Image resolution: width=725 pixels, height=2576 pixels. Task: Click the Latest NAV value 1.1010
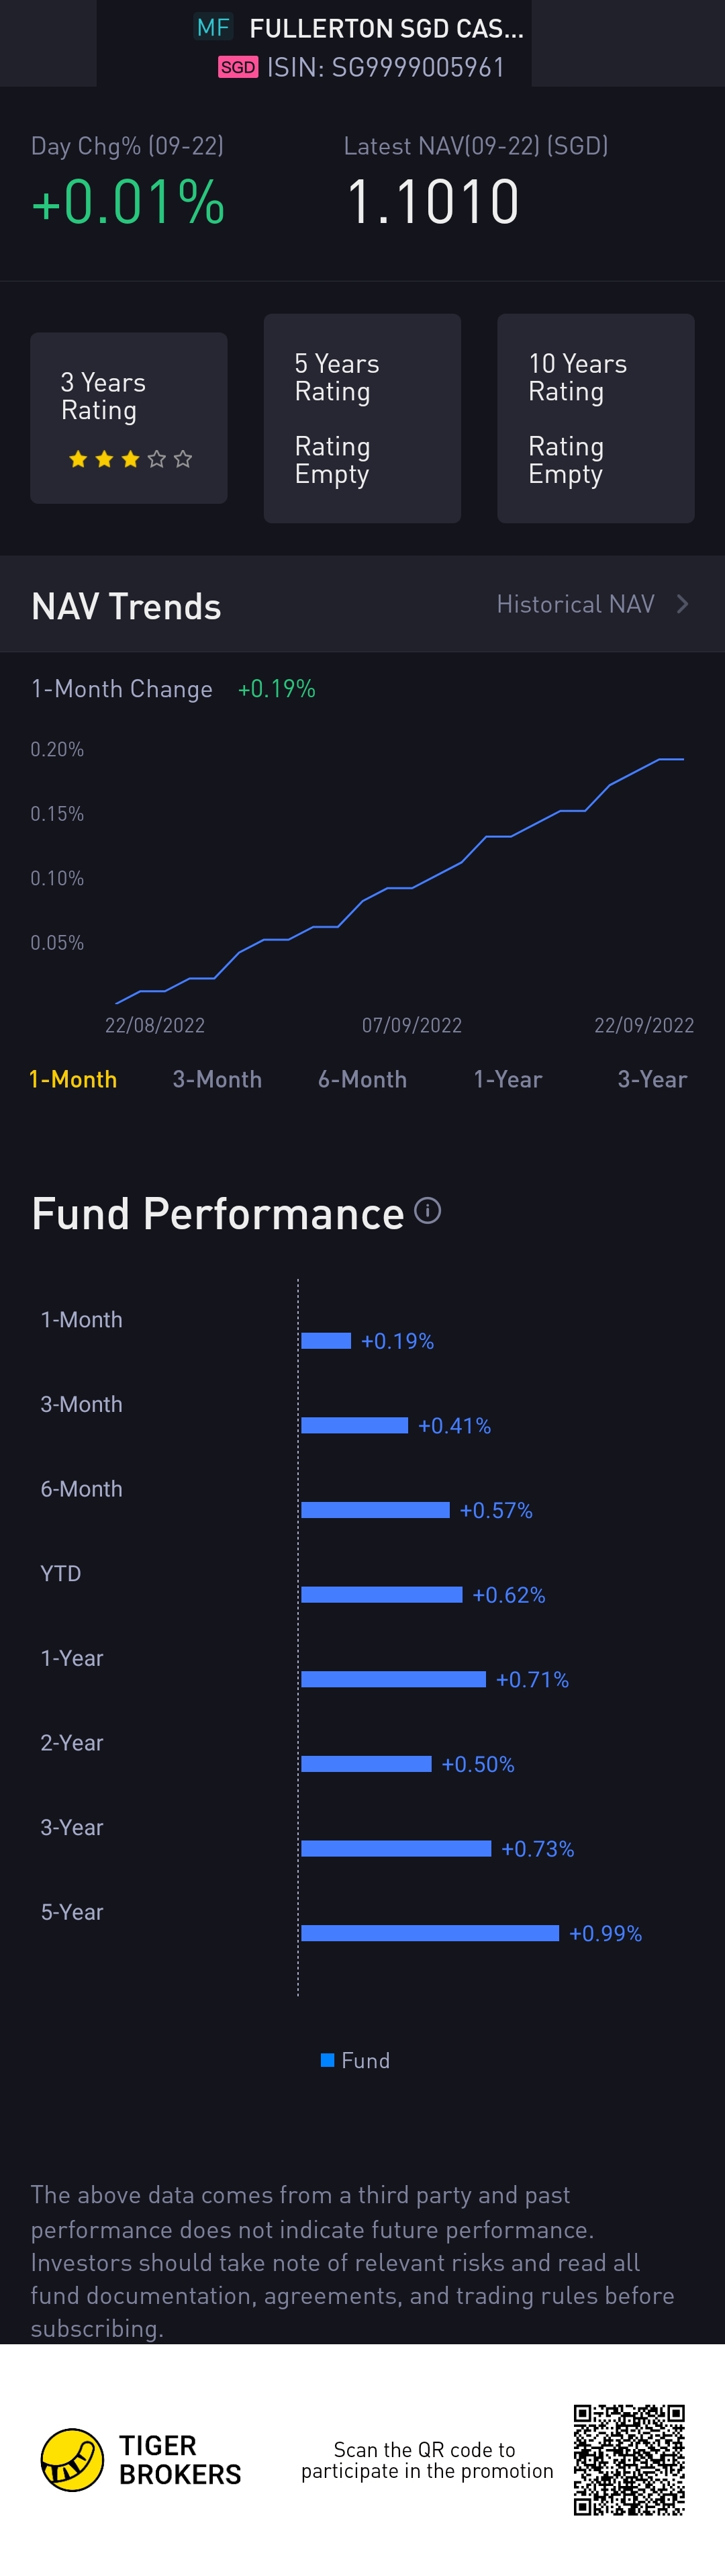(433, 202)
